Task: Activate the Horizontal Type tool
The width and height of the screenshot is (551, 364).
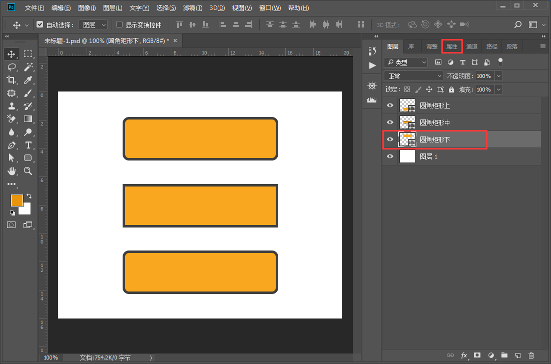Action: (28, 145)
